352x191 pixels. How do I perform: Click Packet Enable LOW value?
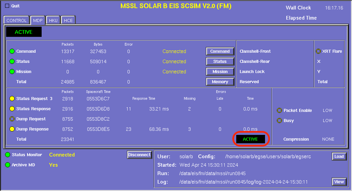[x=327, y=110]
